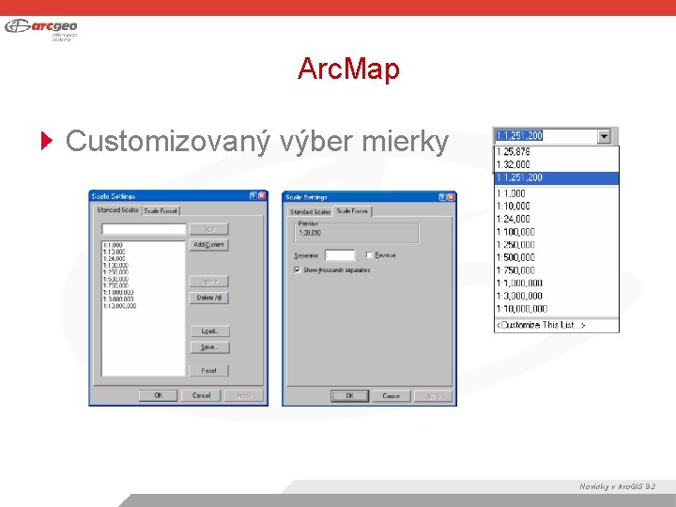The width and height of the screenshot is (676, 507).
Task: Toggle the Reverse checkbox
Action: [369, 255]
